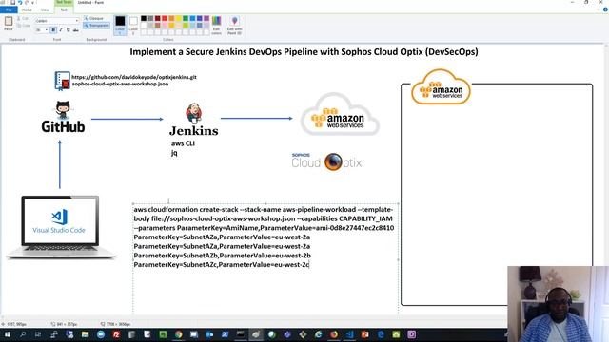
Task: Open the purple OneNote taskbar icon
Action: pyautogui.click(x=412, y=334)
